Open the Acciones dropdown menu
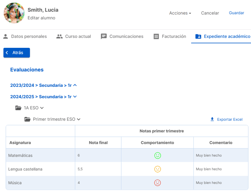 pos(180,13)
